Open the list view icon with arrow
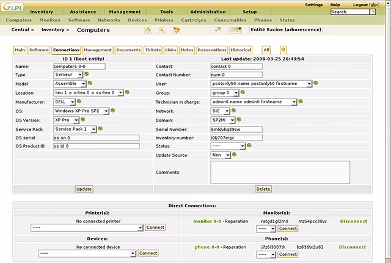Screen dimensions: 391x263 (x=235, y=30)
